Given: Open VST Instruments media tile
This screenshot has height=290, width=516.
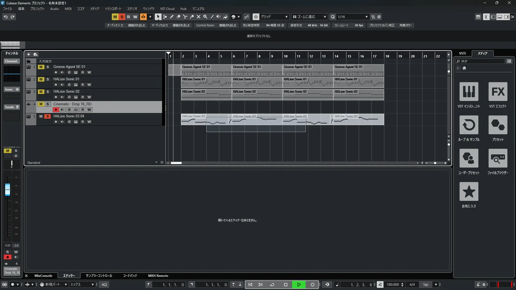Looking at the screenshot, I should point(469,92).
